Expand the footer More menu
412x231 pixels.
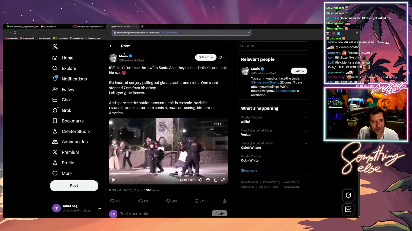pyautogui.click(x=276, y=187)
